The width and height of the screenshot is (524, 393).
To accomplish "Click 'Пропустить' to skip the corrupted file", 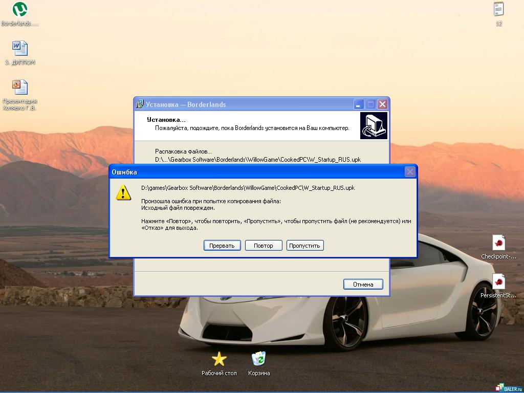I will coord(305,246).
